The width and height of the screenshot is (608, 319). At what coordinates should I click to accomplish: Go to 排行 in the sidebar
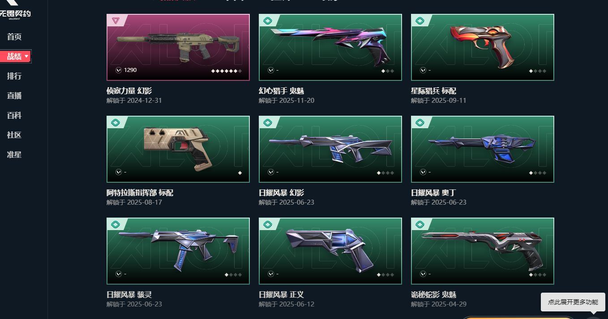[x=14, y=76]
